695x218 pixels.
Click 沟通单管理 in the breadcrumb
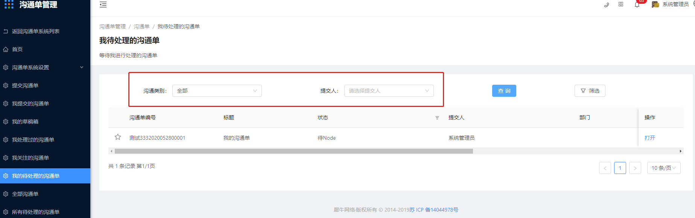113,26
